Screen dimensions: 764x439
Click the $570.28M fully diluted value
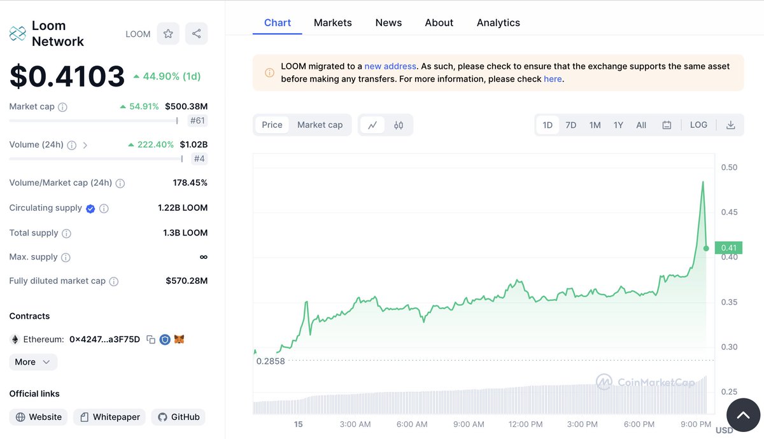point(187,281)
